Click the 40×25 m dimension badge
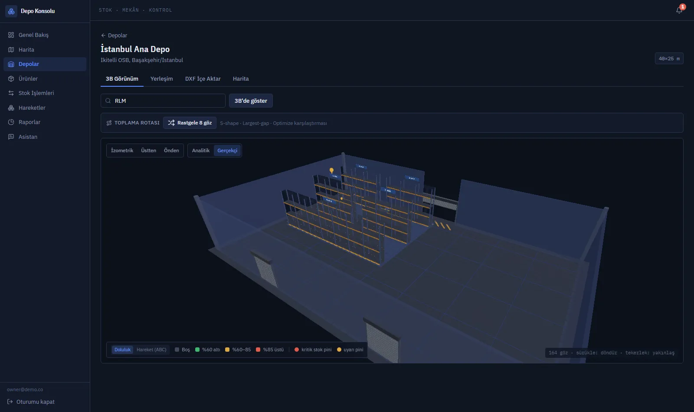This screenshot has width=694, height=412. point(669,59)
